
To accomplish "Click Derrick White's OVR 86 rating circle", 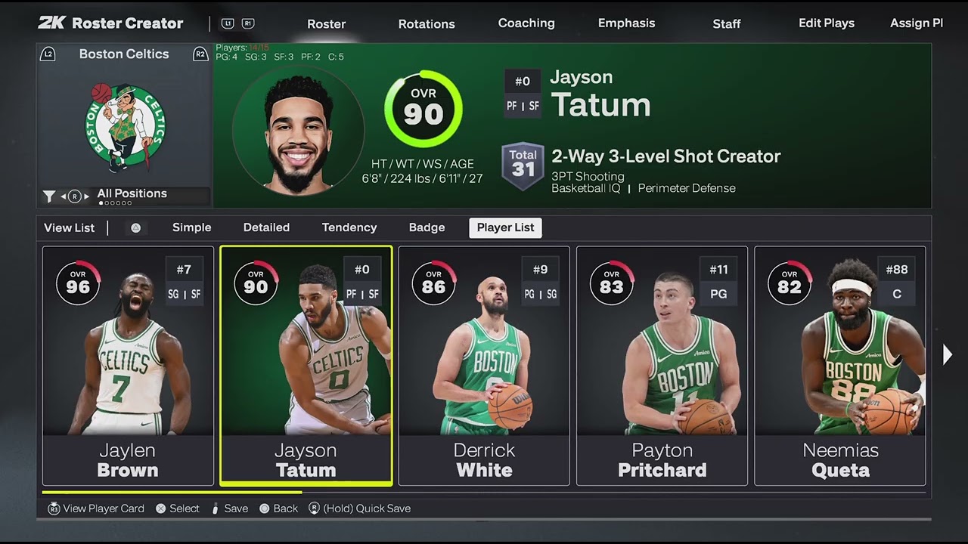I will pos(433,283).
